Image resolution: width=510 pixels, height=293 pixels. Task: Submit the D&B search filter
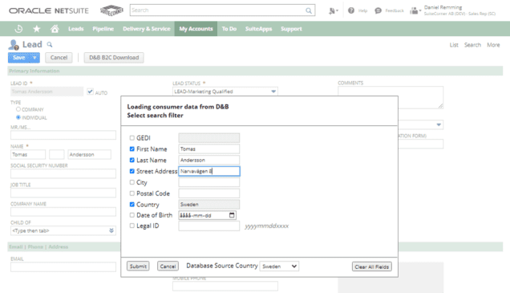click(x=138, y=266)
